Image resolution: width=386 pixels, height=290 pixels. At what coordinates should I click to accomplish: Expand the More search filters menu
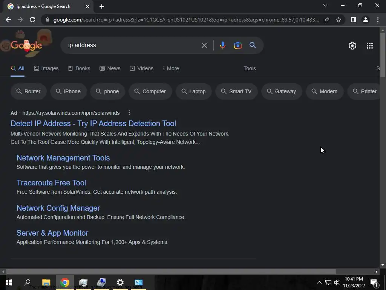pos(171,69)
